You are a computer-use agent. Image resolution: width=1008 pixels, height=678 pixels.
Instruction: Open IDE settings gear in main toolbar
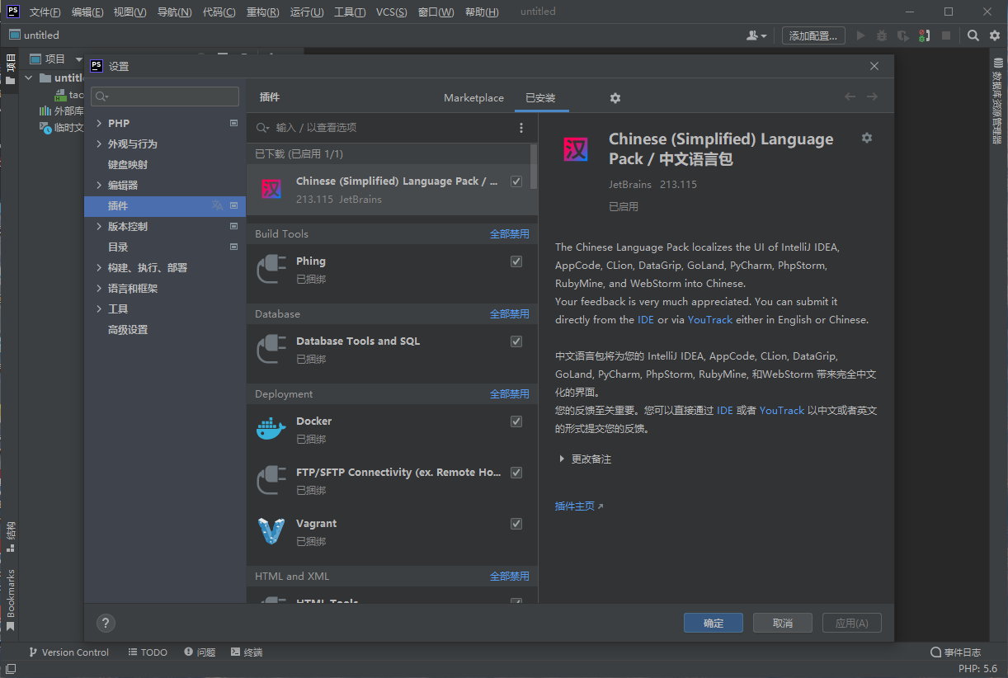click(x=994, y=35)
